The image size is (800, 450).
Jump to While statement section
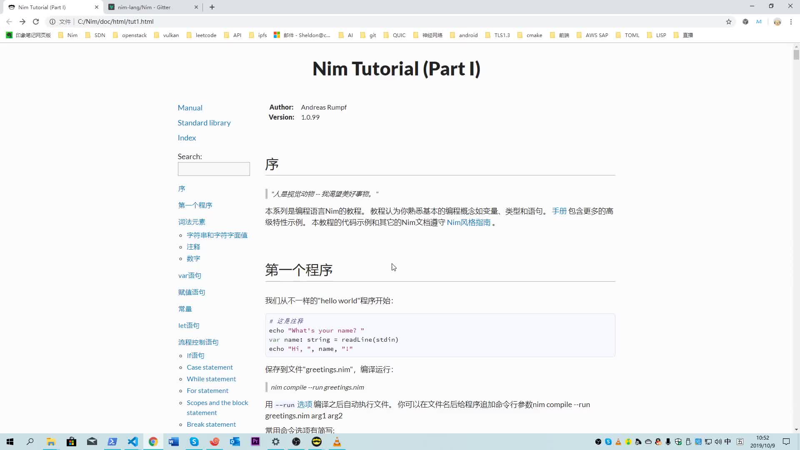pos(211,379)
